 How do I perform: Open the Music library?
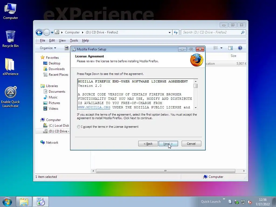pyautogui.click(x=53, y=97)
